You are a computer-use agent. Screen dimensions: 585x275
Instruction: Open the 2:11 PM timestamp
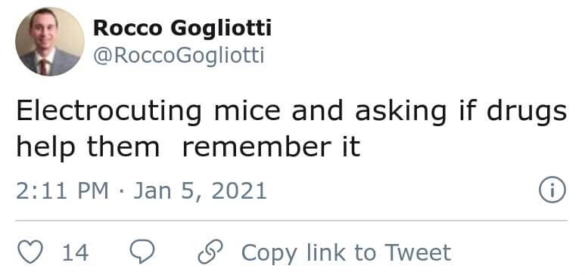pyautogui.click(x=62, y=191)
